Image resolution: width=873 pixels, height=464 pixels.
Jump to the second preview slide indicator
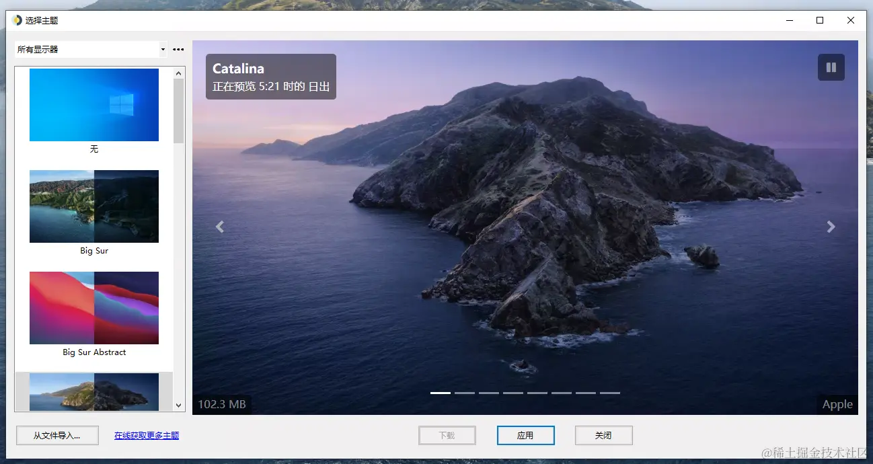pyautogui.click(x=465, y=393)
